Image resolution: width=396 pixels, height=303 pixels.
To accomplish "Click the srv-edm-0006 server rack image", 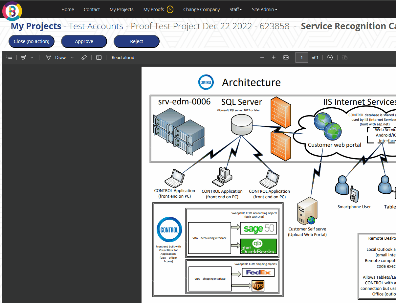I will tap(179, 131).
